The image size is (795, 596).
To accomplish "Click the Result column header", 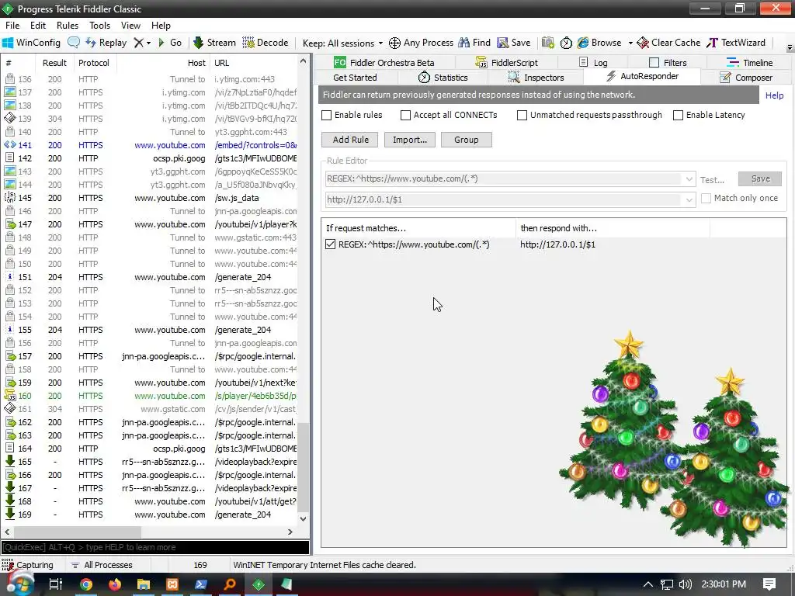I will pyautogui.click(x=54, y=63).
